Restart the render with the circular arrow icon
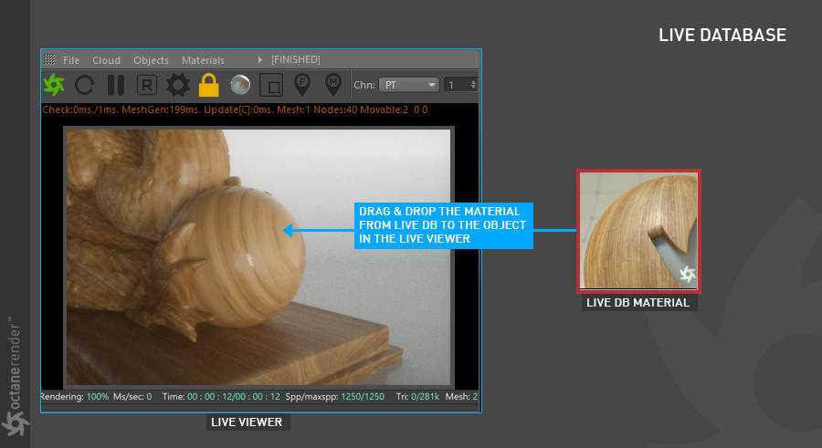This screenshot has width=822, height=448. click(x=84, y=85)
